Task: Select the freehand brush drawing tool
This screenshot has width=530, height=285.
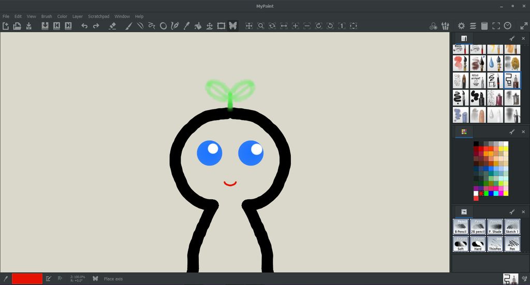Action: (129, 26)
